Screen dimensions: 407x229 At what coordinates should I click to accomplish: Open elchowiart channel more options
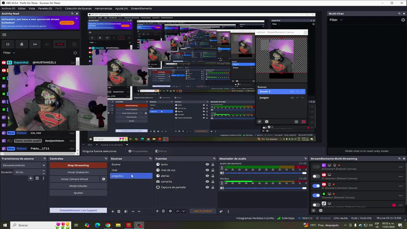(x=400, y=167)
